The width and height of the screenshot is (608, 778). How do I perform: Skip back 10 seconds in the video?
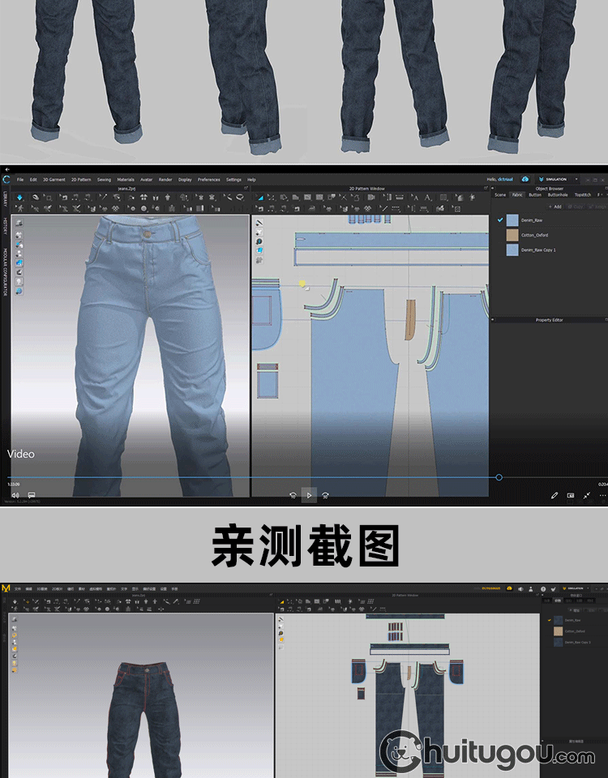coord(293,495)
